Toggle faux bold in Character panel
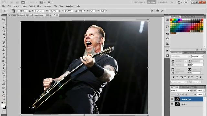The height and width of the screenshot is (116, 207). coord(173,77)
